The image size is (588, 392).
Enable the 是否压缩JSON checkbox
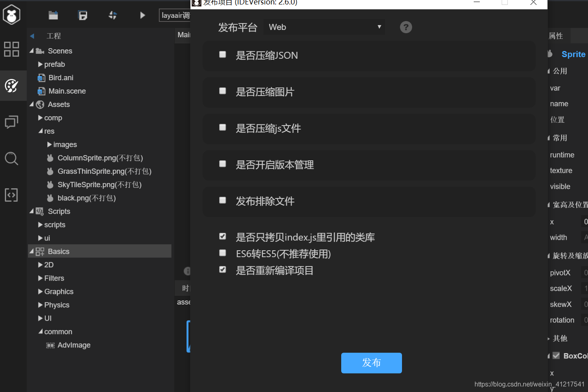click(x=222, y=54)
